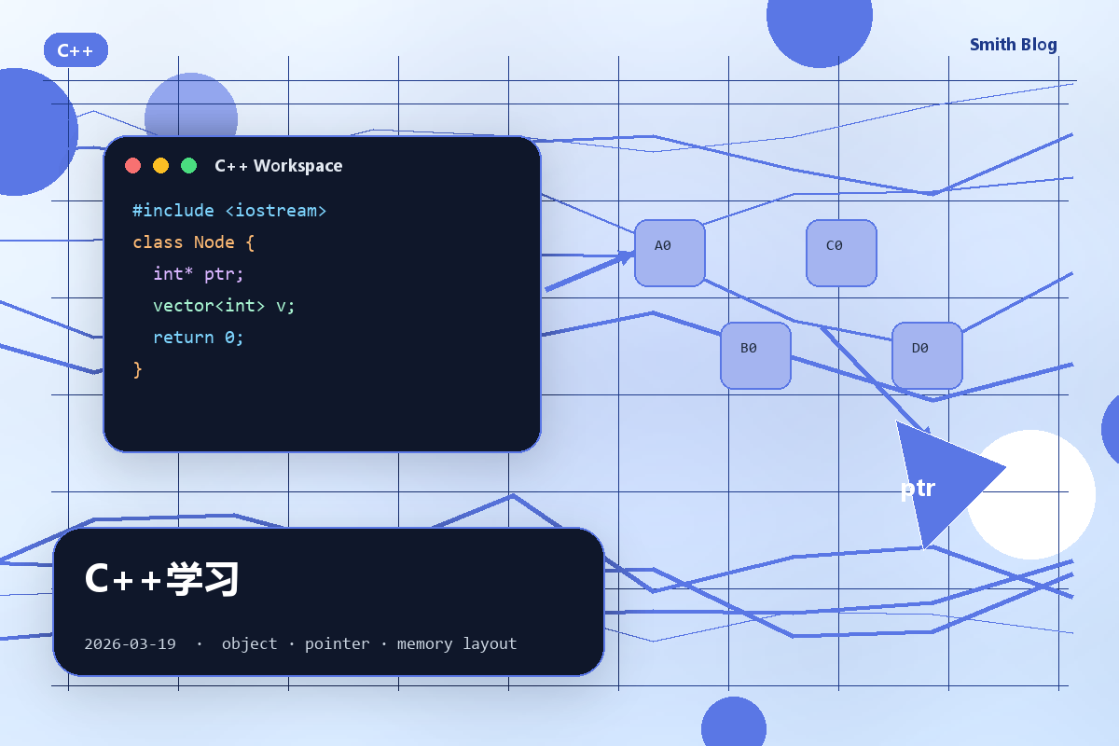
Task: Click the int* ptr; code line
Action: 199,274
